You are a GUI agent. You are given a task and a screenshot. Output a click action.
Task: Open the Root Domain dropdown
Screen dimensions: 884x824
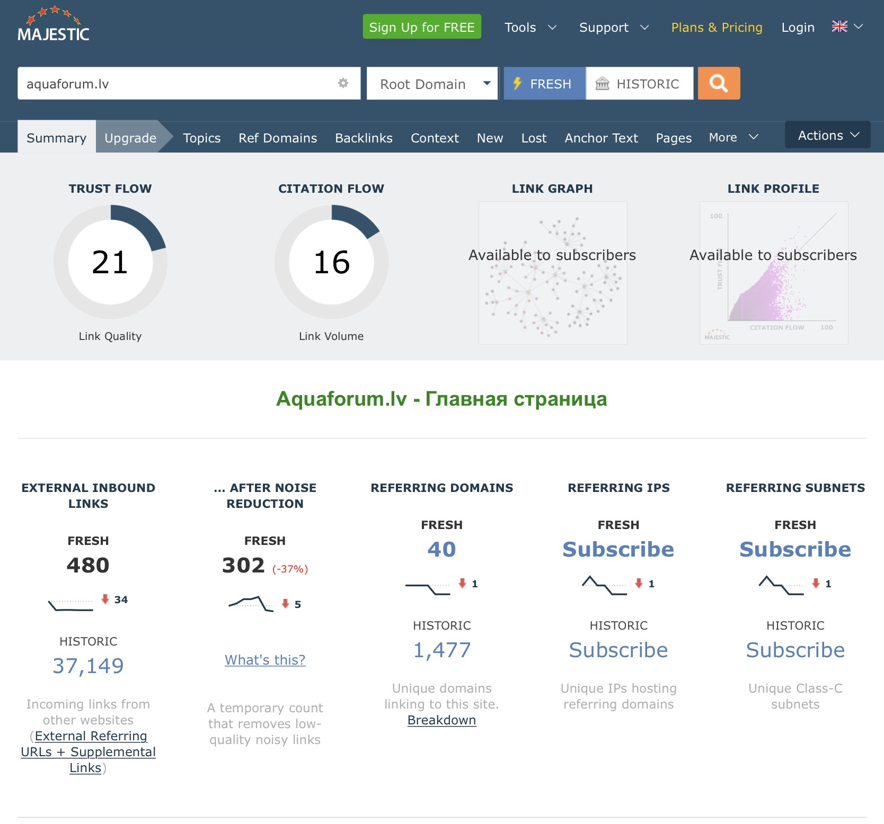pos(432,83)
